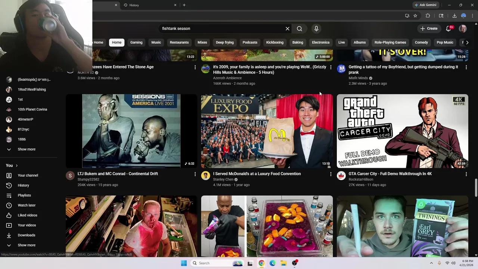Image resolution: width=478 pixels, height=269 pixels.
Task: Open a new browser tab
Action: pos(184,5)
